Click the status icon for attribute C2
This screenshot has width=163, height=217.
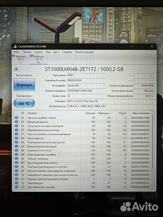tap(17, 183)
